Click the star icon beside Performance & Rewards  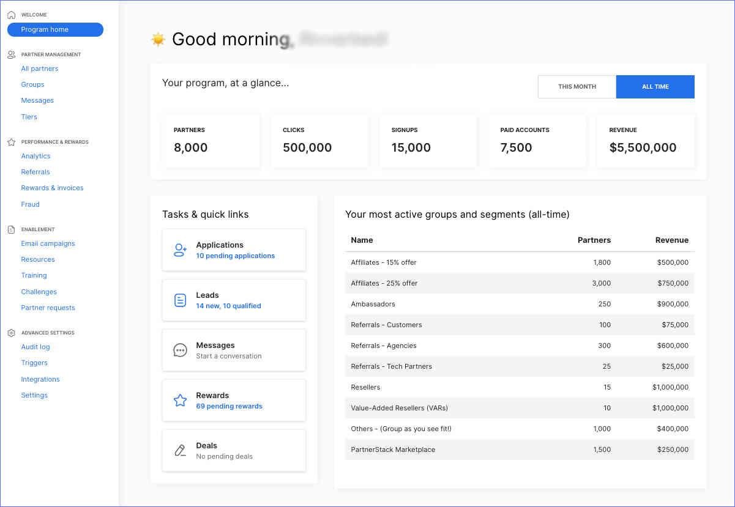click(x=10, y=141)
